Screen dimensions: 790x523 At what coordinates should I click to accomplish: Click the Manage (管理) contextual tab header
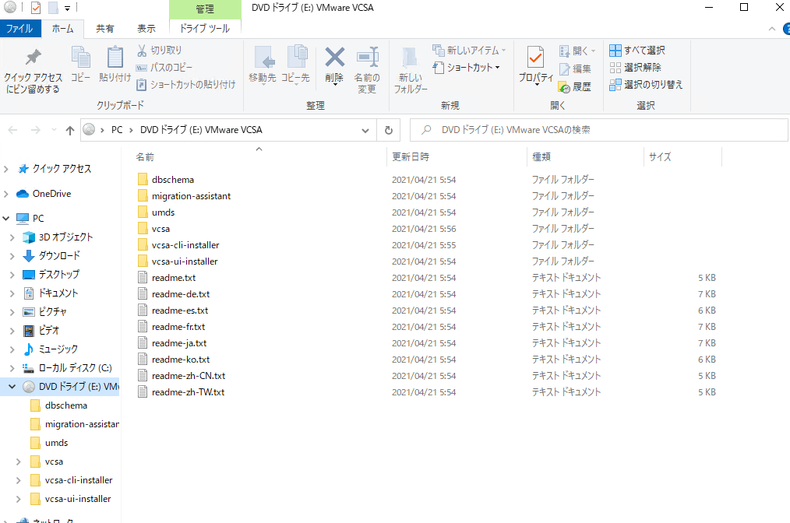coord(205,9)
